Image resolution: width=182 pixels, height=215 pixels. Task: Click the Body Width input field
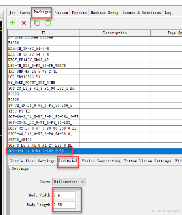coord(64,195)
